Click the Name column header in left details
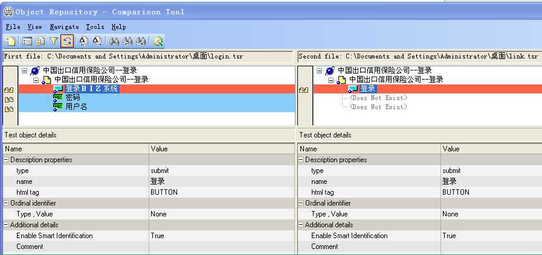This screenshot has width=542, height=255. 76,149
